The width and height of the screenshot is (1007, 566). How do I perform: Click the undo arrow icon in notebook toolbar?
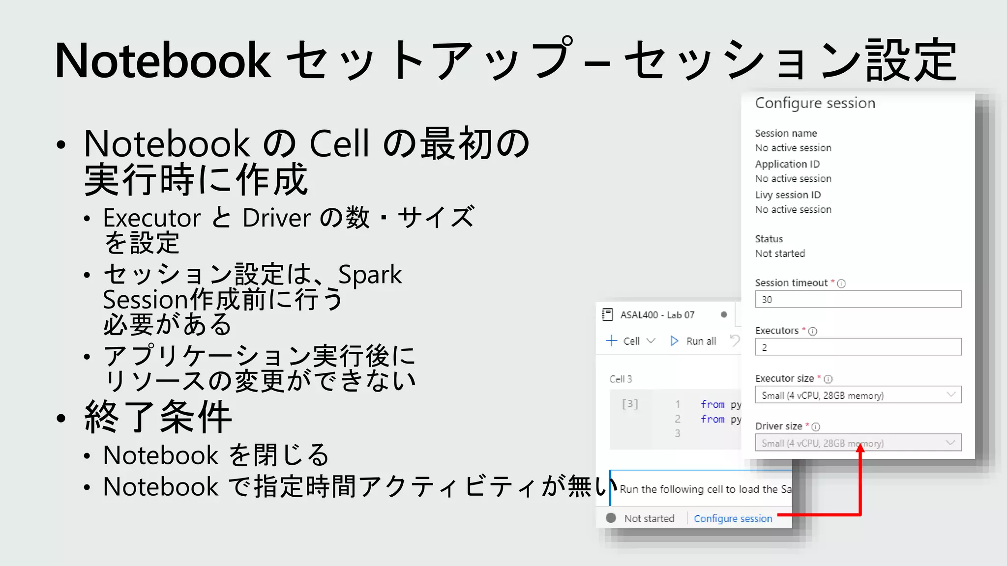point(735,340)
